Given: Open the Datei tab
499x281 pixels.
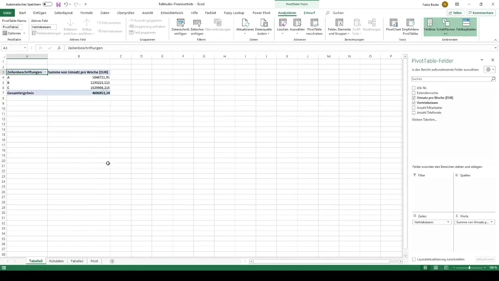Looking at the screenshot, I should [7, 13].
